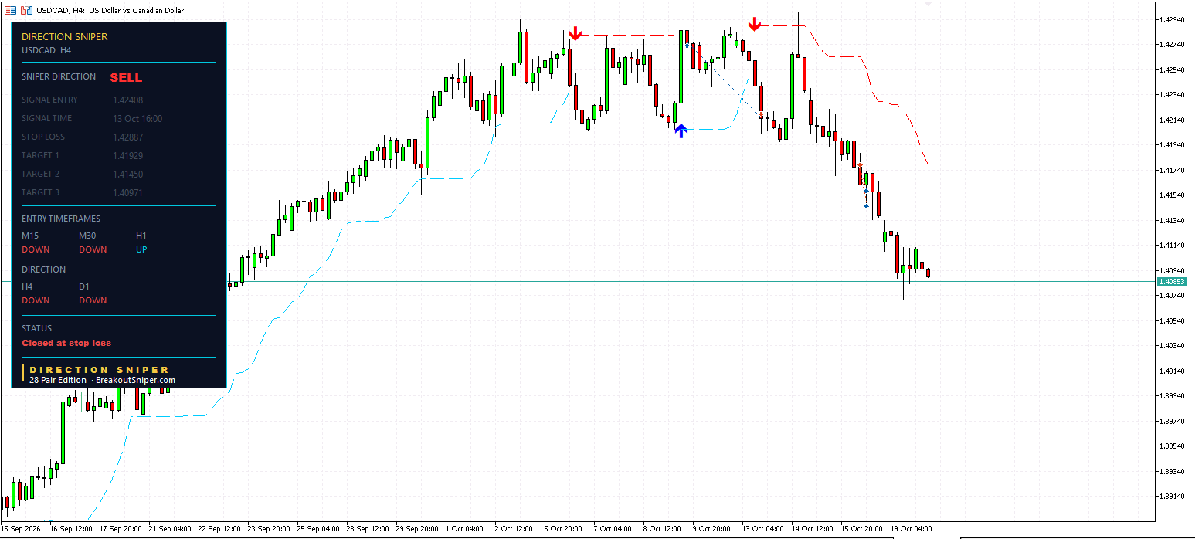The image size is (1195, 539).
Task: Select the Target 2 value 1.41450
Action: point(127,174)
